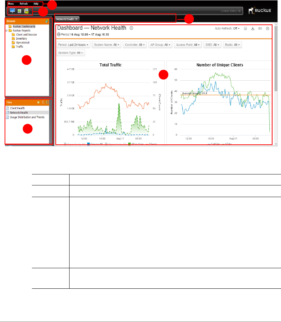Click the info icon beside Network Health title
The width and height of the screenshot is (281, 322).
click(x=131, y=28)
